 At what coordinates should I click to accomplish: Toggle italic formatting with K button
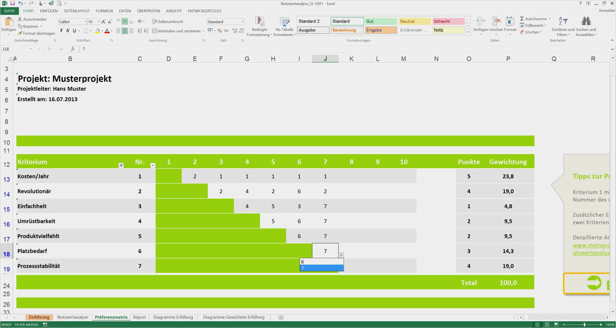tap(68, 31)
